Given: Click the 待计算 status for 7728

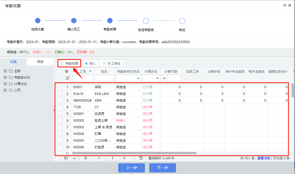Looking at the screenshot, I should [x=148, y=107].
